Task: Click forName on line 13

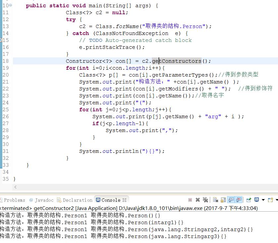Action: (127, 26)
